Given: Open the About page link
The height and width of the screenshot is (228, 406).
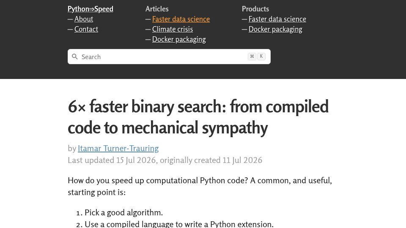Looking at the screenshot, I should tap(84, 19).
